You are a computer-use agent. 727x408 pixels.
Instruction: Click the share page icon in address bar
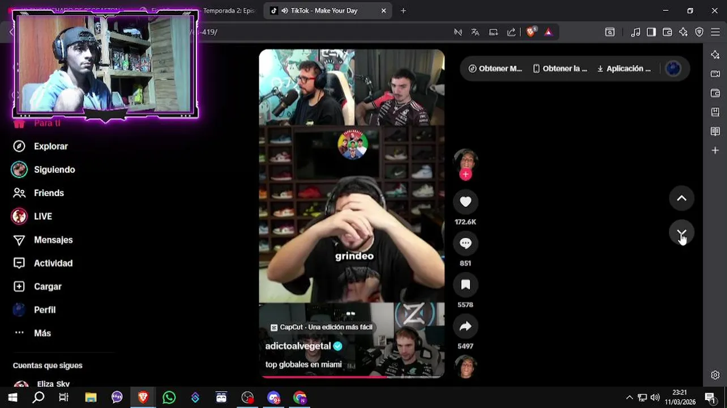tap(511, 32)
